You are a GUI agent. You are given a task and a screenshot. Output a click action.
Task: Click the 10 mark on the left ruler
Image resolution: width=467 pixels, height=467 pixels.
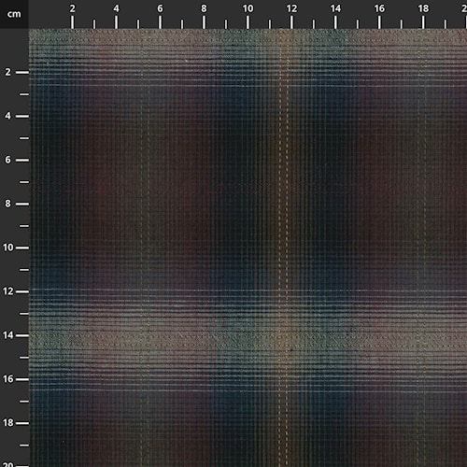point(7,248)
